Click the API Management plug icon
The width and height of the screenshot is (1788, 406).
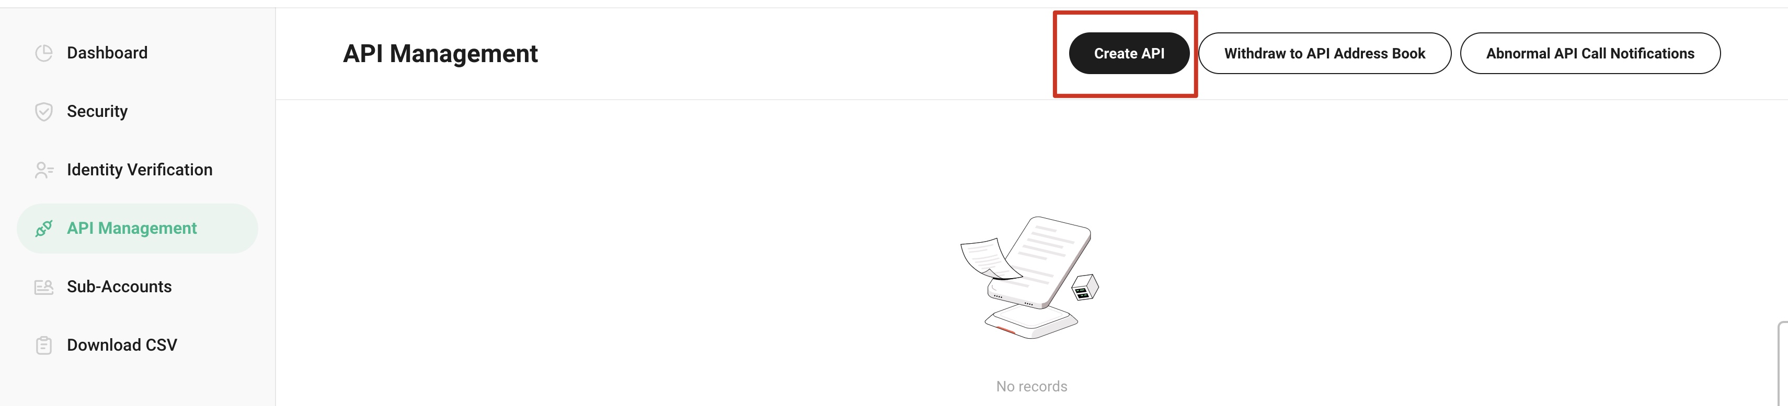pos(44,228)
